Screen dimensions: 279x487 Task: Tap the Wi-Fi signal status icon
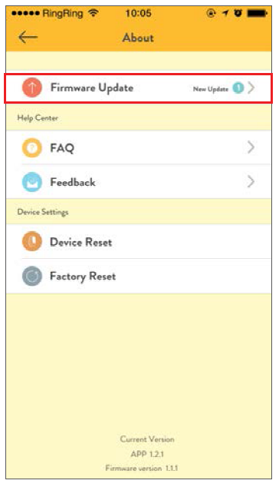93,13
